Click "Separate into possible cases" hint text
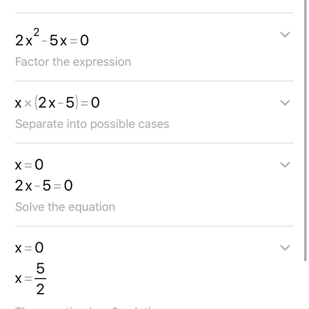The height and width of the screenshot is (309, 309). coord(92,124)
